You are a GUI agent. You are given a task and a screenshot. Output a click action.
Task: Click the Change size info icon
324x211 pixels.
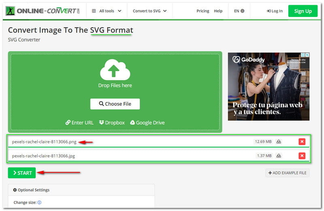click(x=39, y=202)
